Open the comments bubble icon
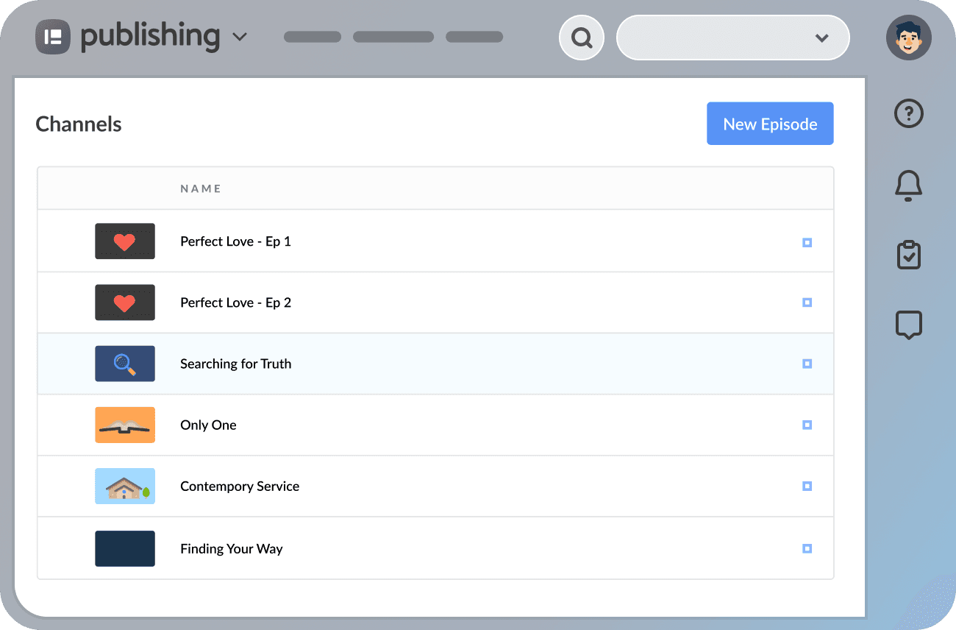Image resolution: width=956 pixels, height=630 pixels. point(908,325)
